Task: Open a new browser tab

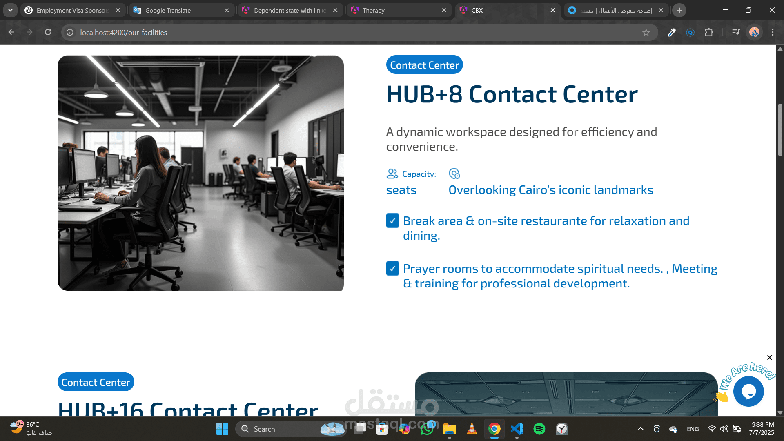Action: 679,10
